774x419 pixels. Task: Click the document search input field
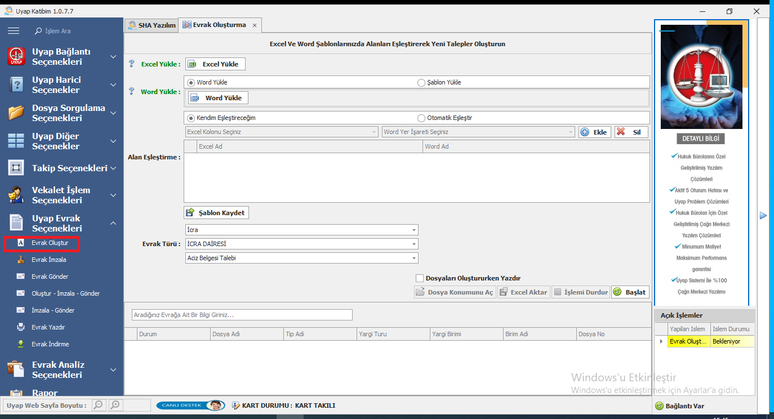pos(242,315)
